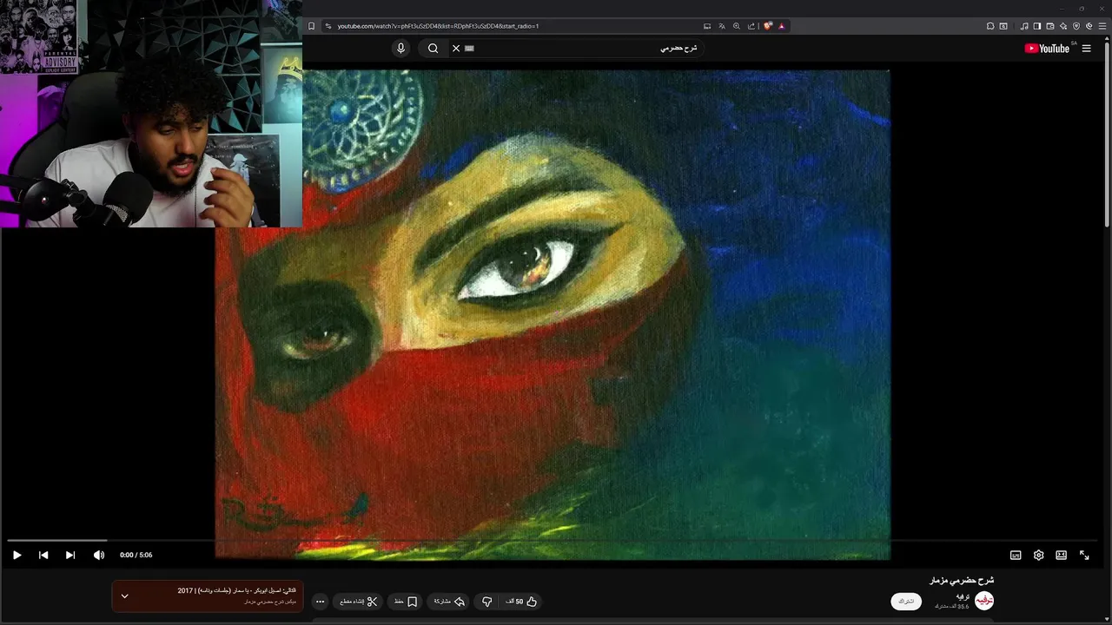Click the YouTube search magnifier button
The height and width of the screenshot is (625, 1112).
[x=433, y=49]
